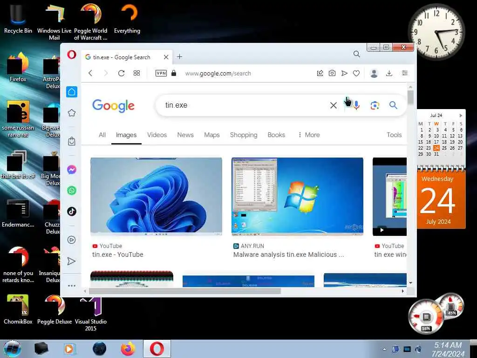Show hidden system tray icons

tap(384, 349)
